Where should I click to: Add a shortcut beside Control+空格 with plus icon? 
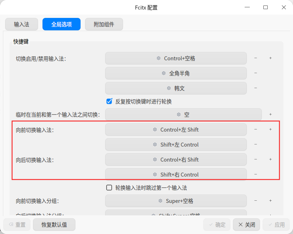(x=270, y=58)
